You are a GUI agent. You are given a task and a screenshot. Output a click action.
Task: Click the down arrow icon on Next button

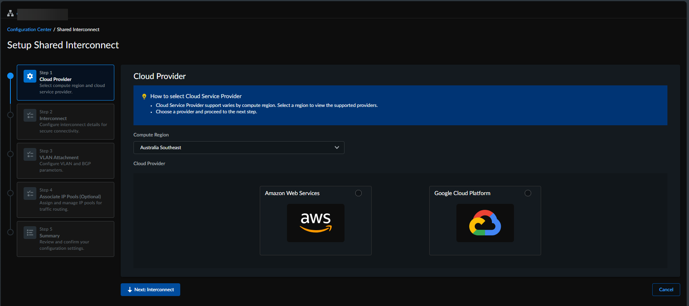click(129, 290)
